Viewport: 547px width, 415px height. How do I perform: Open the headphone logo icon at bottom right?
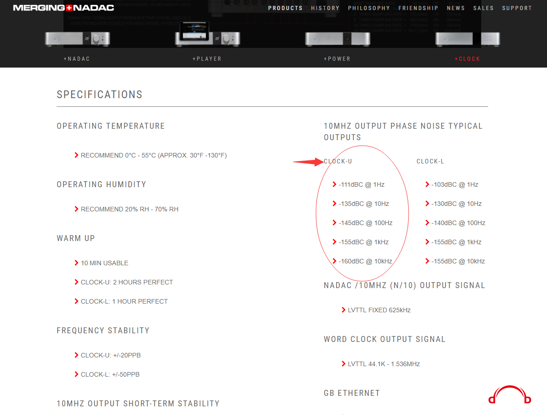point(510,395)
